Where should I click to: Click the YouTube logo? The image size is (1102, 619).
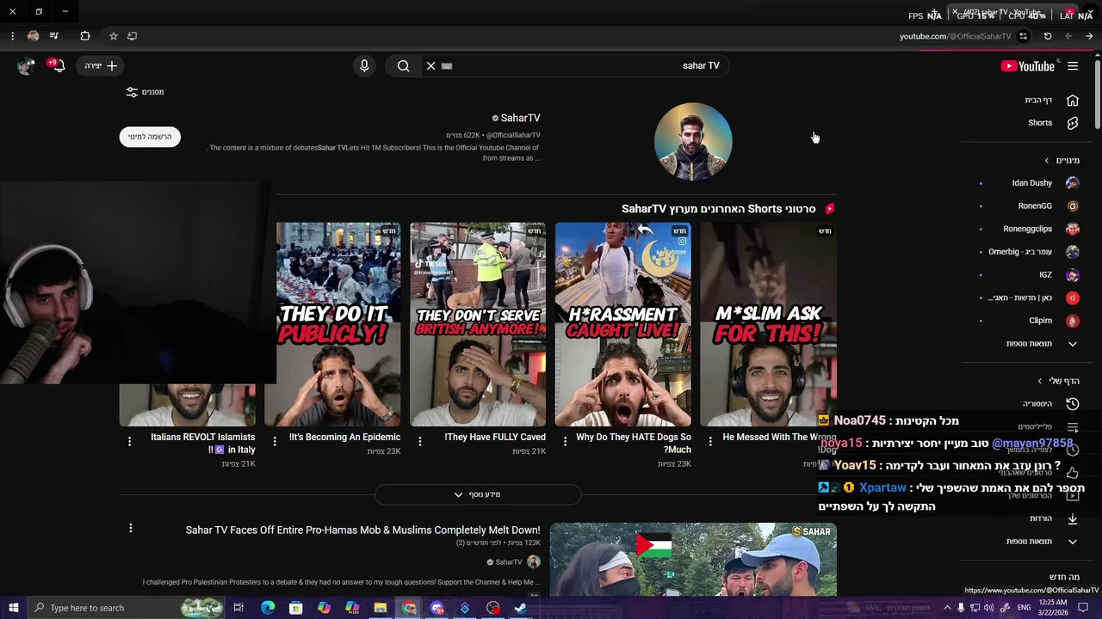(x=1027, y=66)
